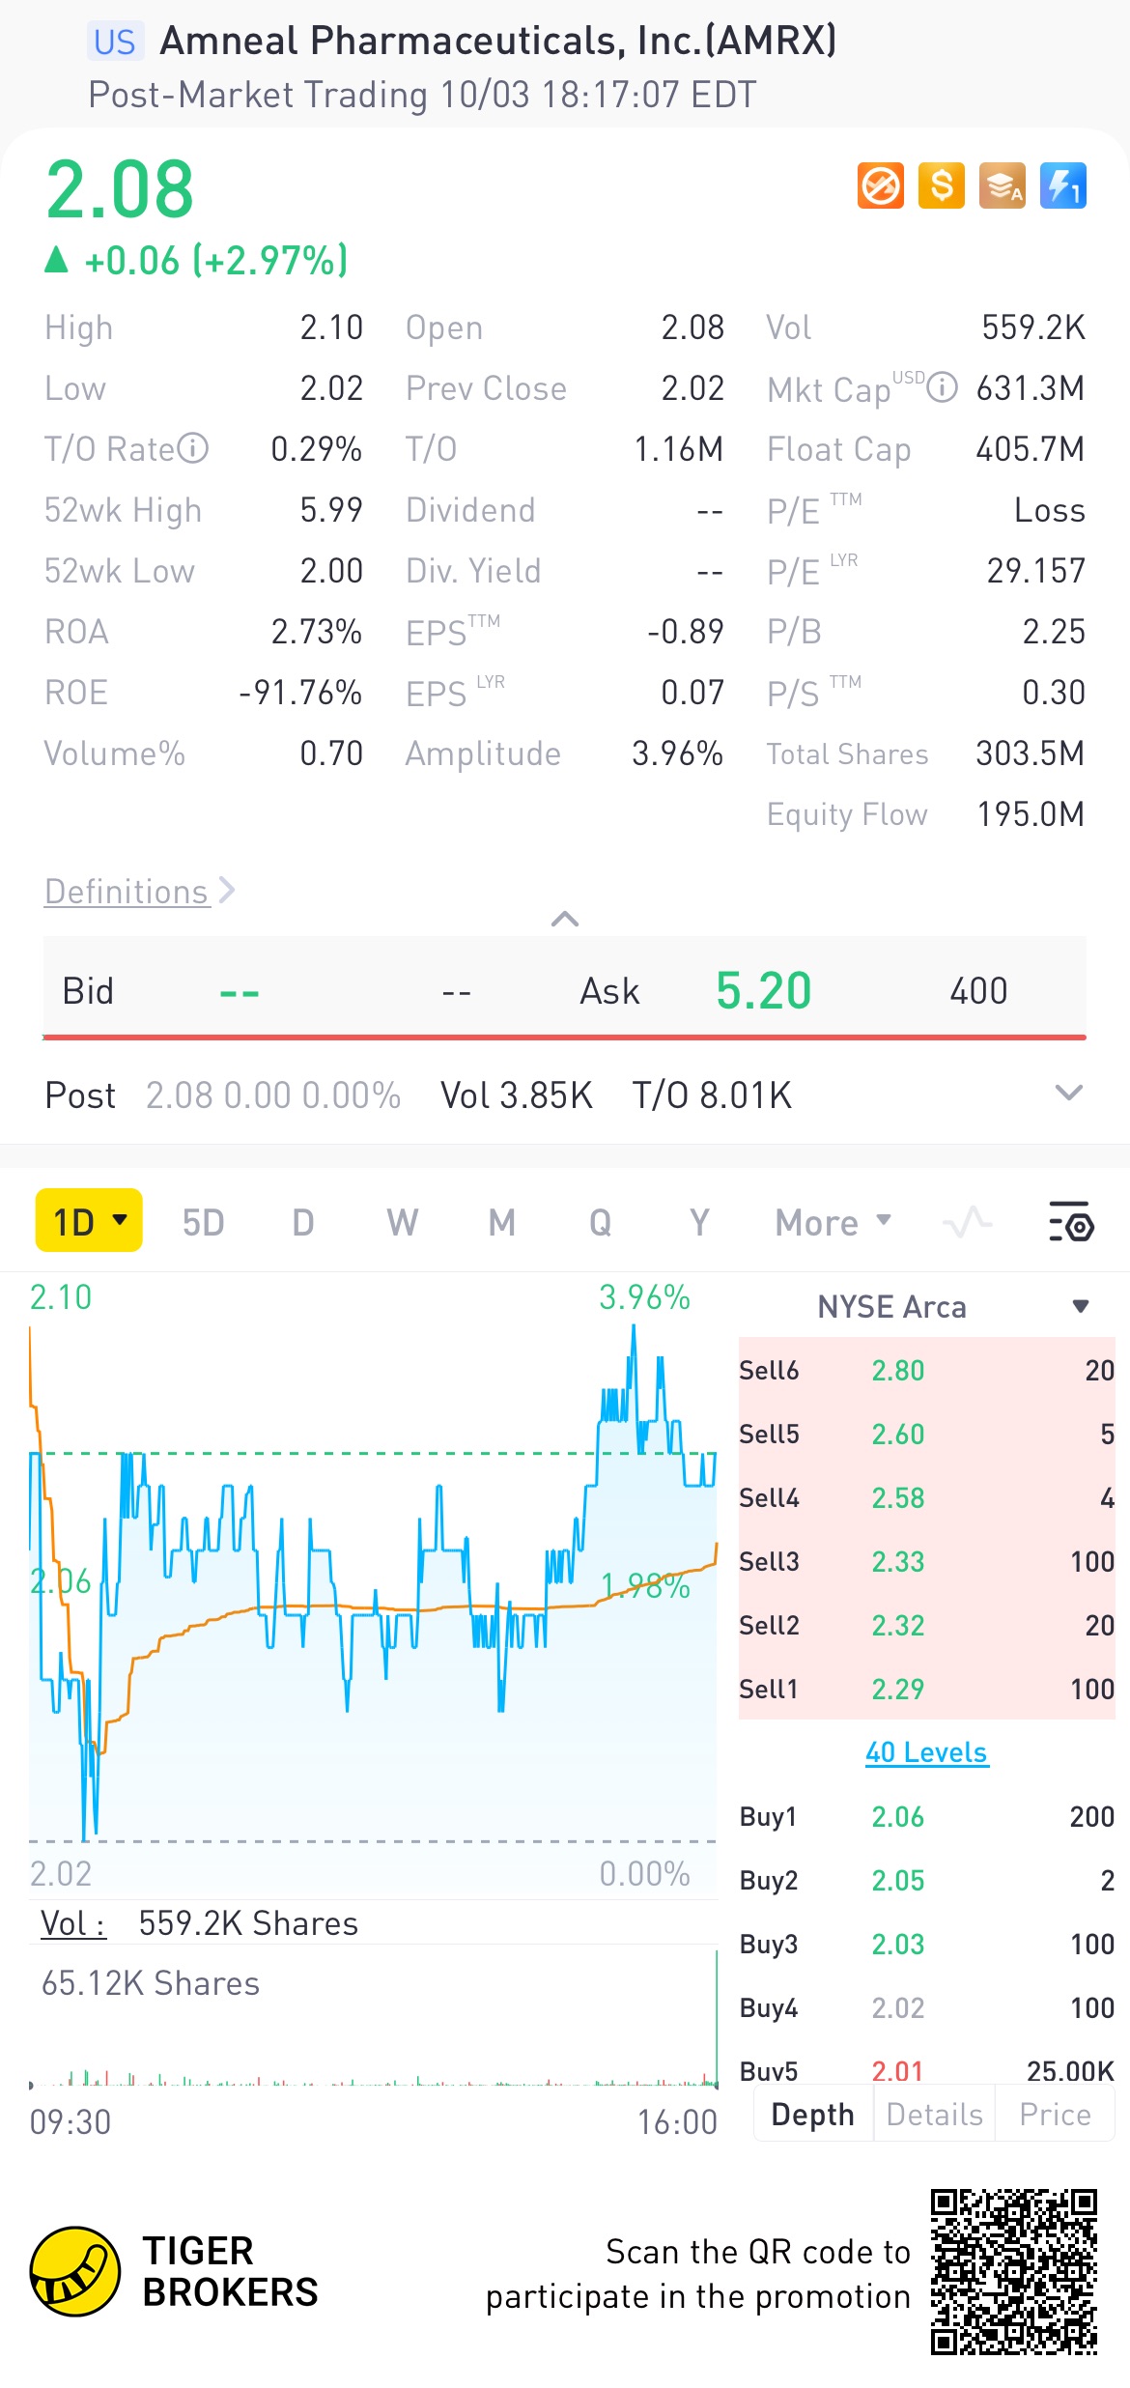1130x2388 pixels.
Task: Open the NYSE Arca exchange dropdown
Action: pos(1080,1307)
